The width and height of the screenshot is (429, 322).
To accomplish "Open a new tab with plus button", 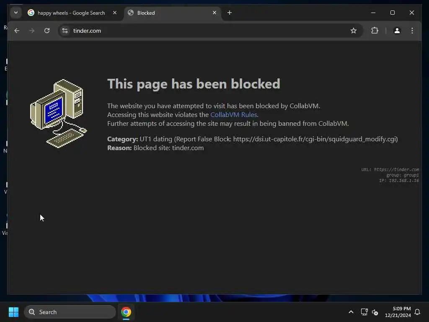I will coord(229,13).
